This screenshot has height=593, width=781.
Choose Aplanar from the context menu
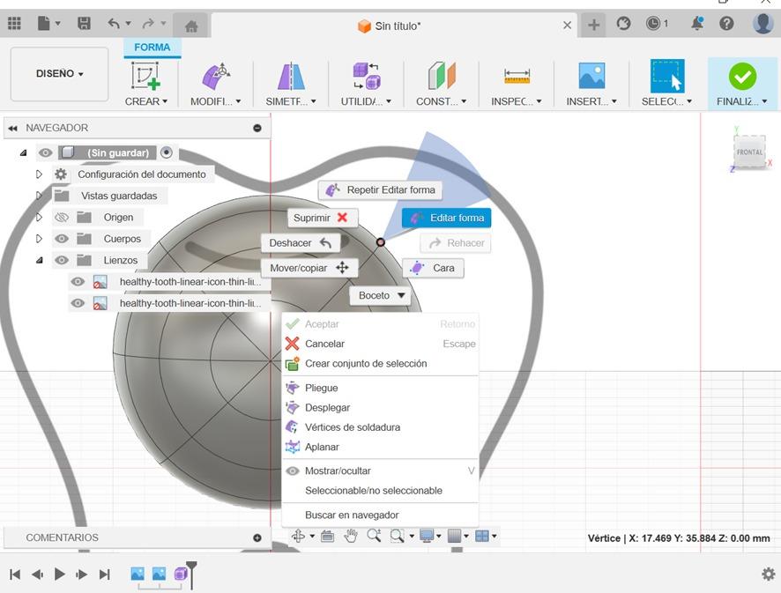[x=322, y=447]
